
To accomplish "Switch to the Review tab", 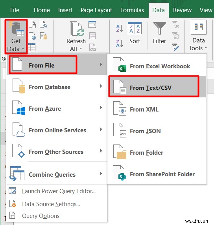I will 182,10.
